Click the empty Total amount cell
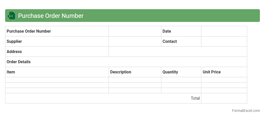The image size is (265, 118). (x=224, y=98)
